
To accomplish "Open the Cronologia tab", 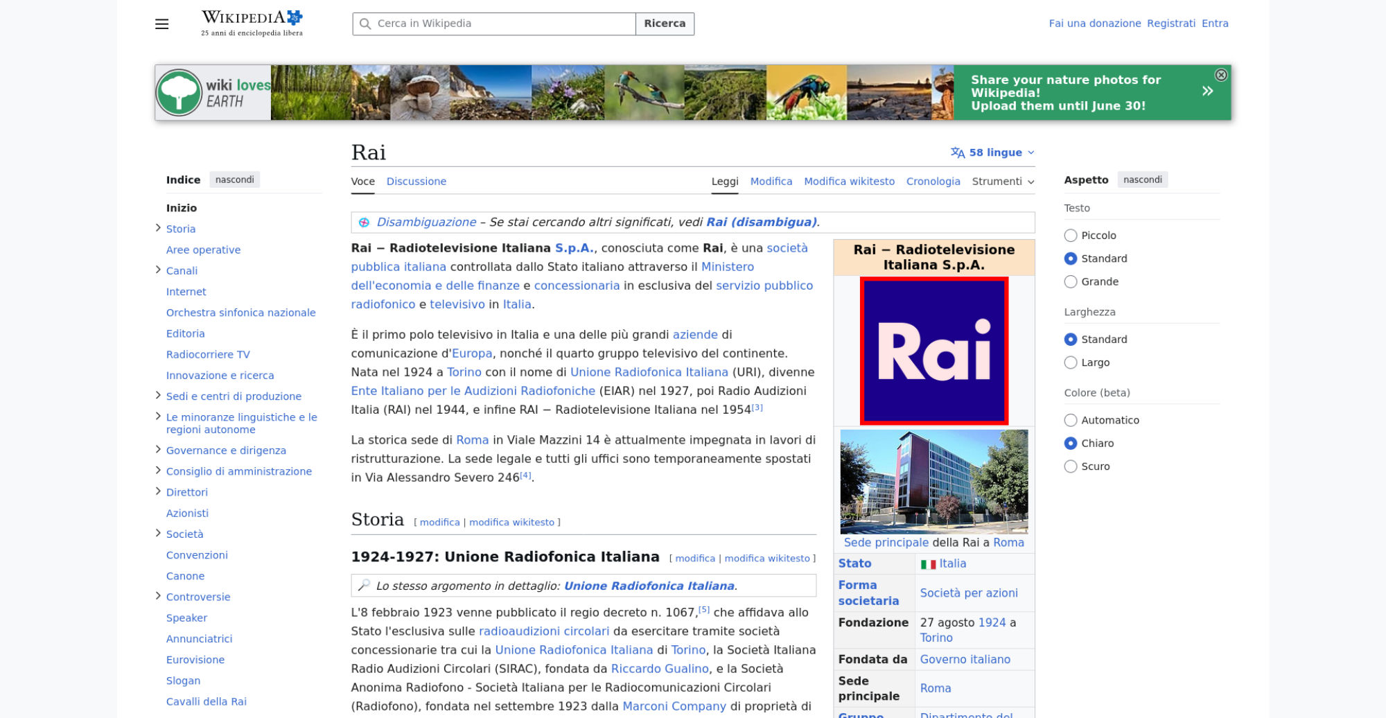I will pos(933,182).
